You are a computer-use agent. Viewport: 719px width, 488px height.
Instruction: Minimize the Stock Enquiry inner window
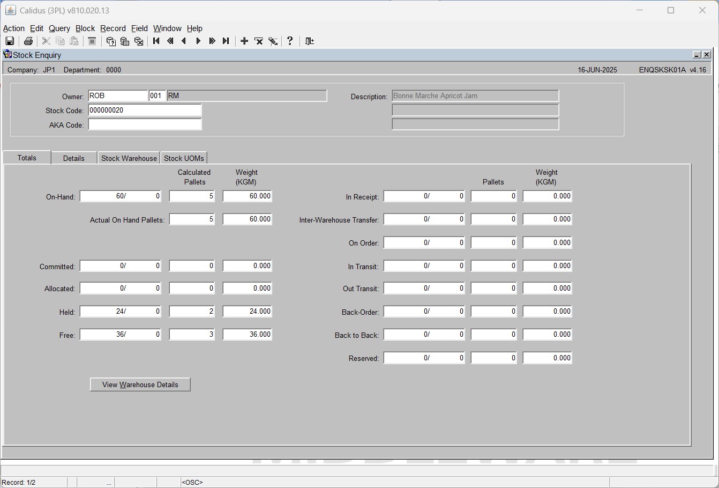697,55
